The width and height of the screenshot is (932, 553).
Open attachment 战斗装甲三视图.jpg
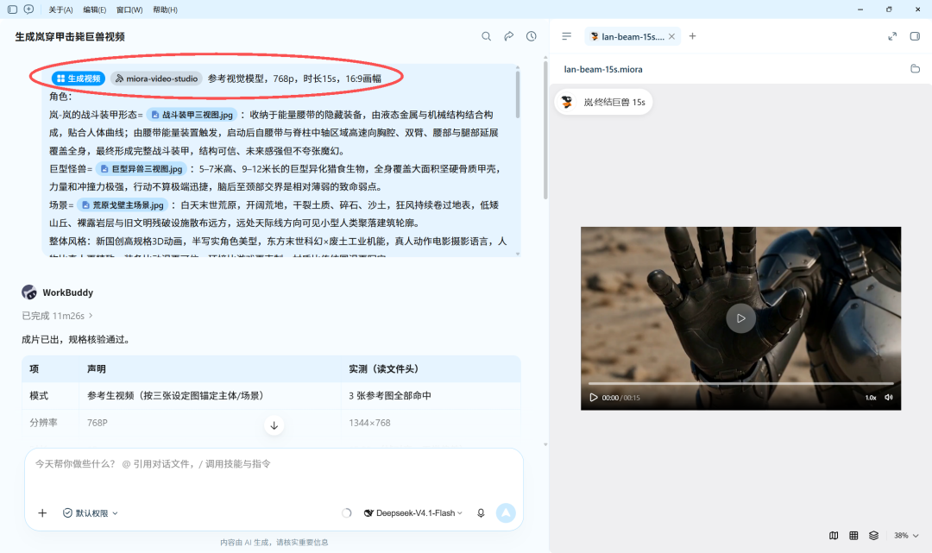pos(192,115)
